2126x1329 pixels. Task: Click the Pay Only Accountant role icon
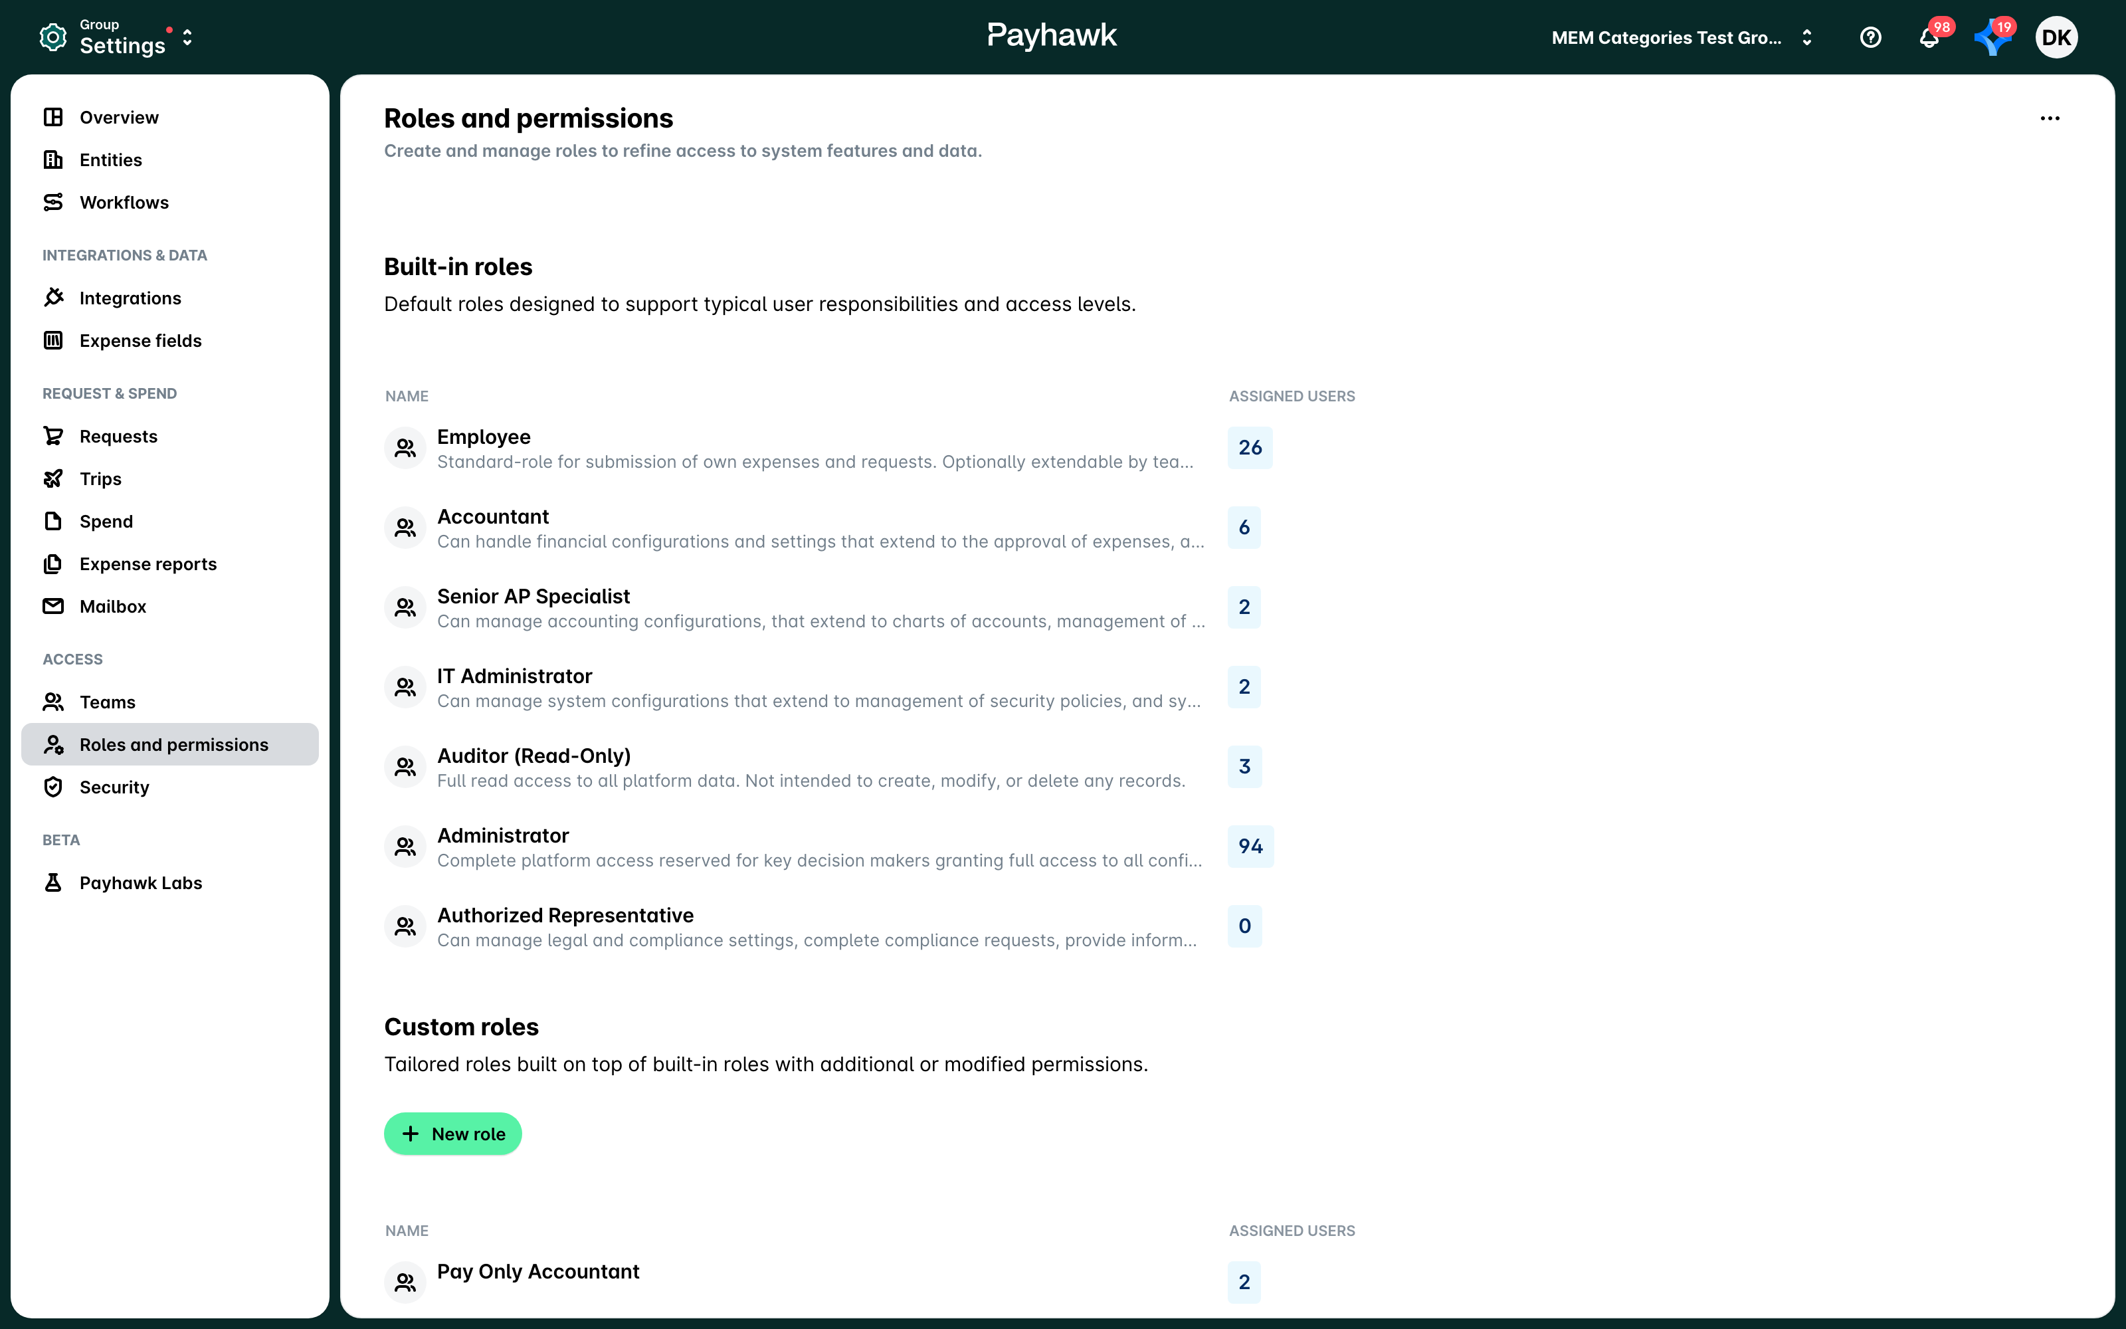click(x=405, y=1282)
